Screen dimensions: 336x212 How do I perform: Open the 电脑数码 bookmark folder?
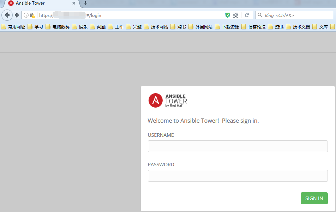pyautogui.click(x=58, y=27)
